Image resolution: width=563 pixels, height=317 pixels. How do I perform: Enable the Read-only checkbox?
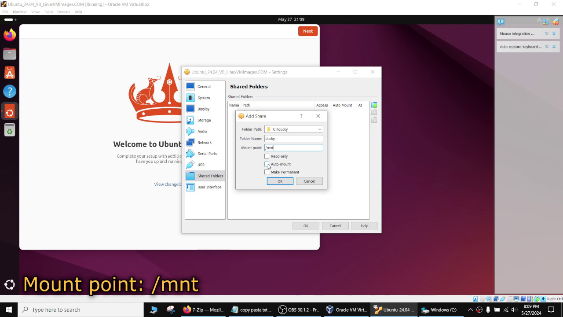click(267, 156)
